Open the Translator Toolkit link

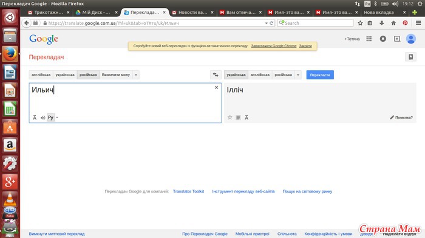[189, 191]
